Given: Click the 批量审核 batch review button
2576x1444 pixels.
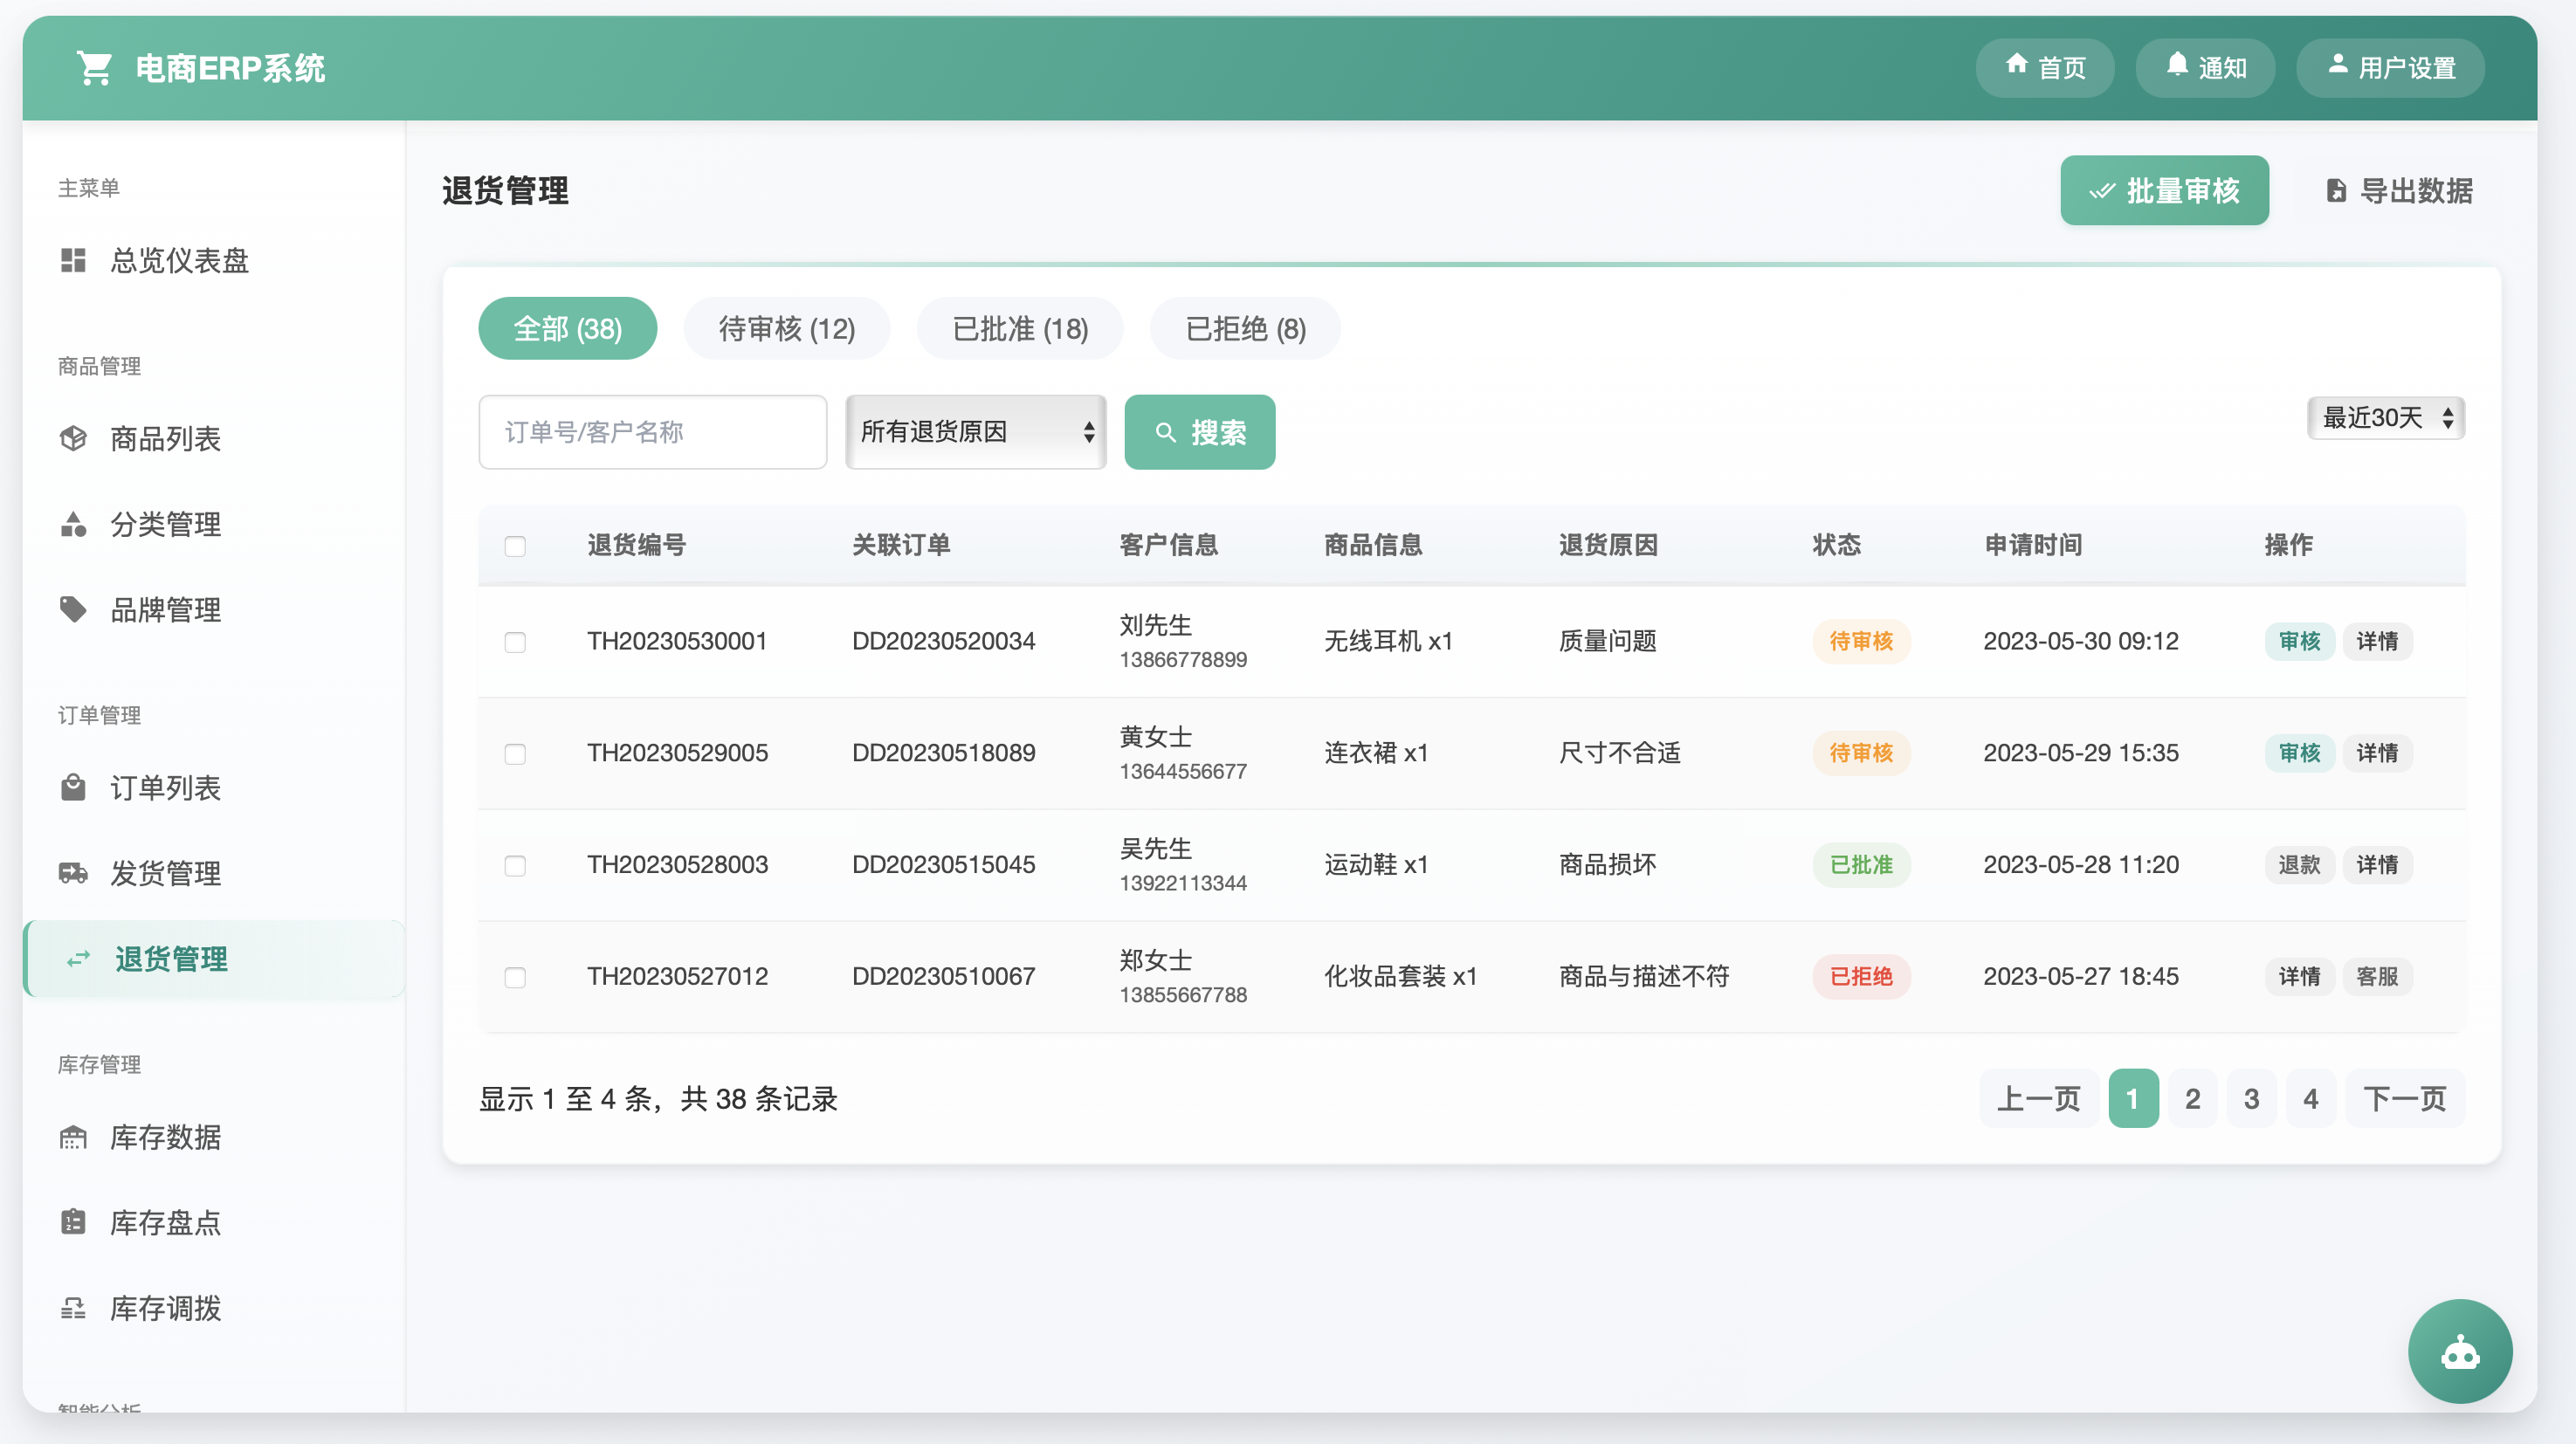Looking at the screenshot, I should [x=2164, y=190].
